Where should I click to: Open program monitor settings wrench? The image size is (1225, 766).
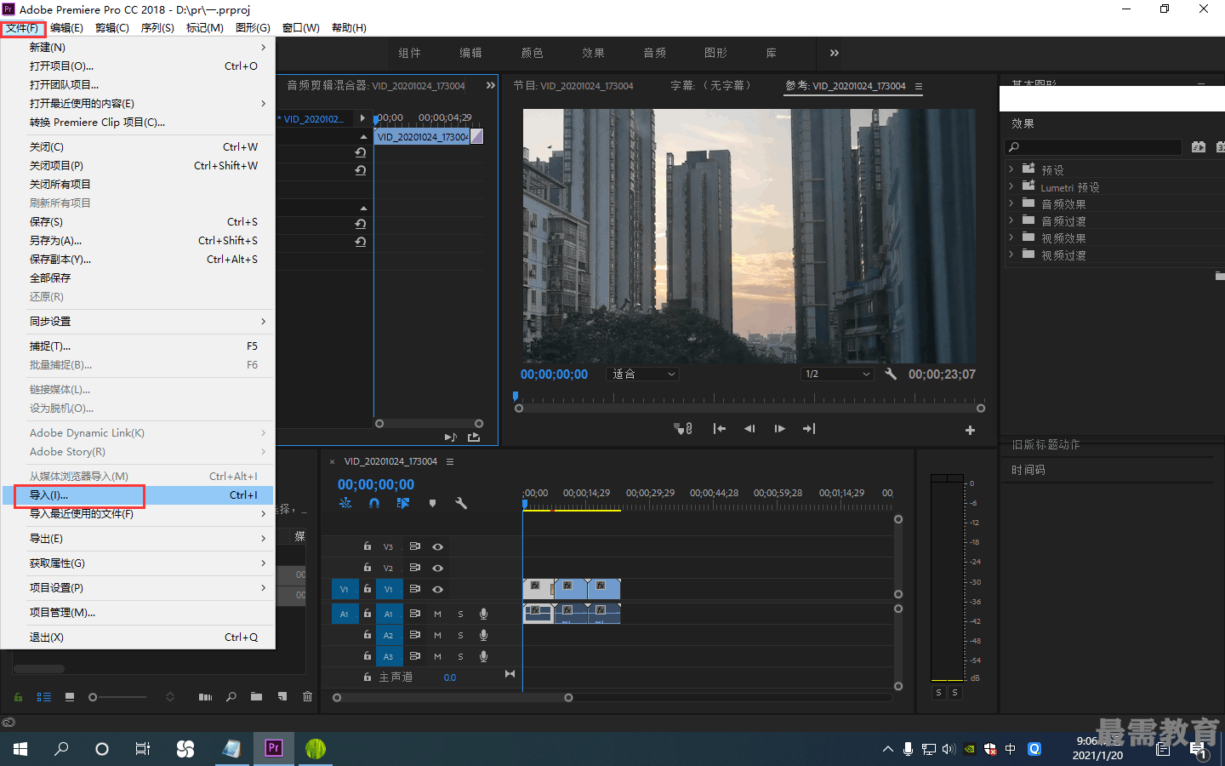(891, 374)
